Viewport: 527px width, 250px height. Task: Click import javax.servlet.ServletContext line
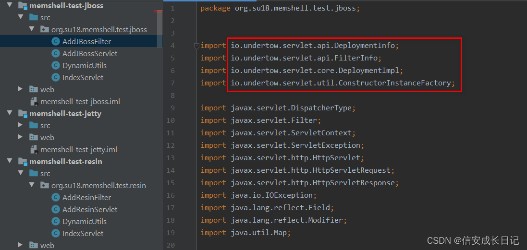coord(278,133)
